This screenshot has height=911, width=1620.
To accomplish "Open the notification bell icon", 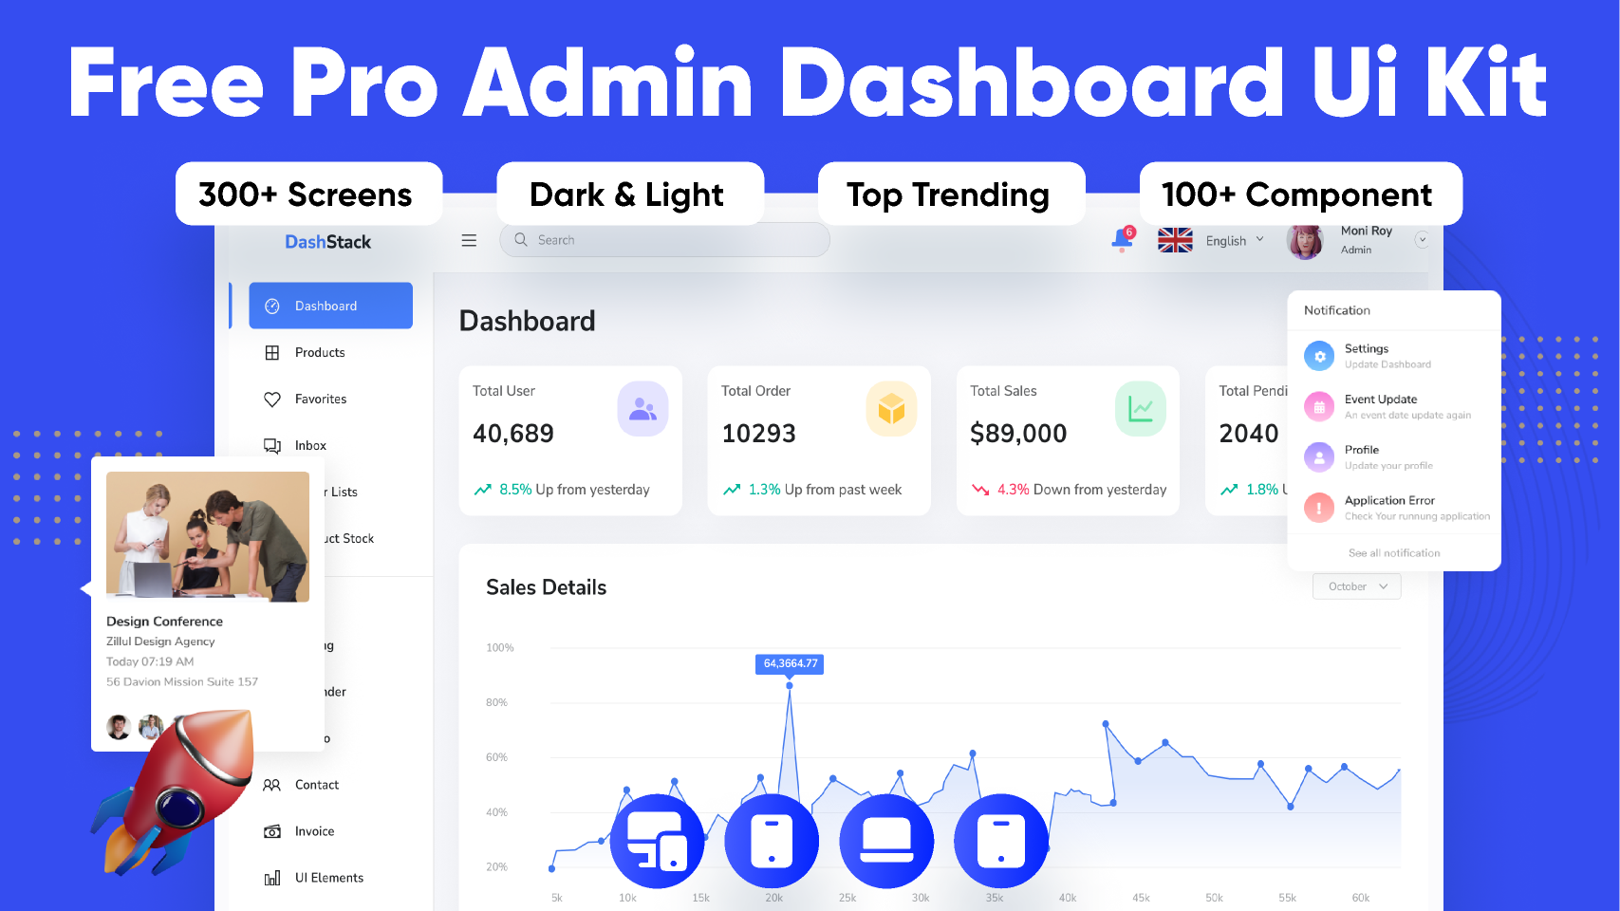I will point(1122,240).
